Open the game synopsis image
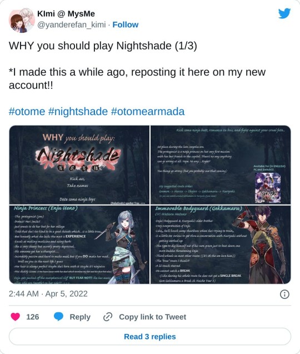Screen dimensions: 300x354 [221, 165]
